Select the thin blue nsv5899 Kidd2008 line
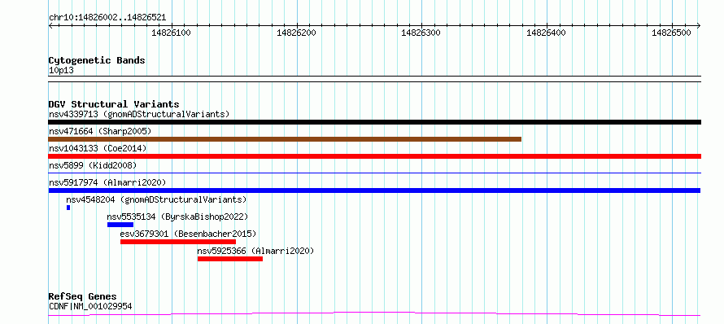 374,173
